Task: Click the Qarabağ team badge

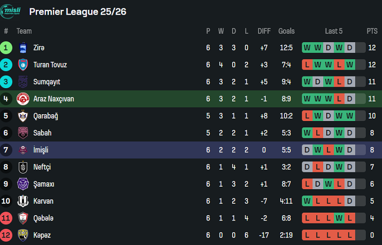Action: pyautogui.click(x=23, y=116)
